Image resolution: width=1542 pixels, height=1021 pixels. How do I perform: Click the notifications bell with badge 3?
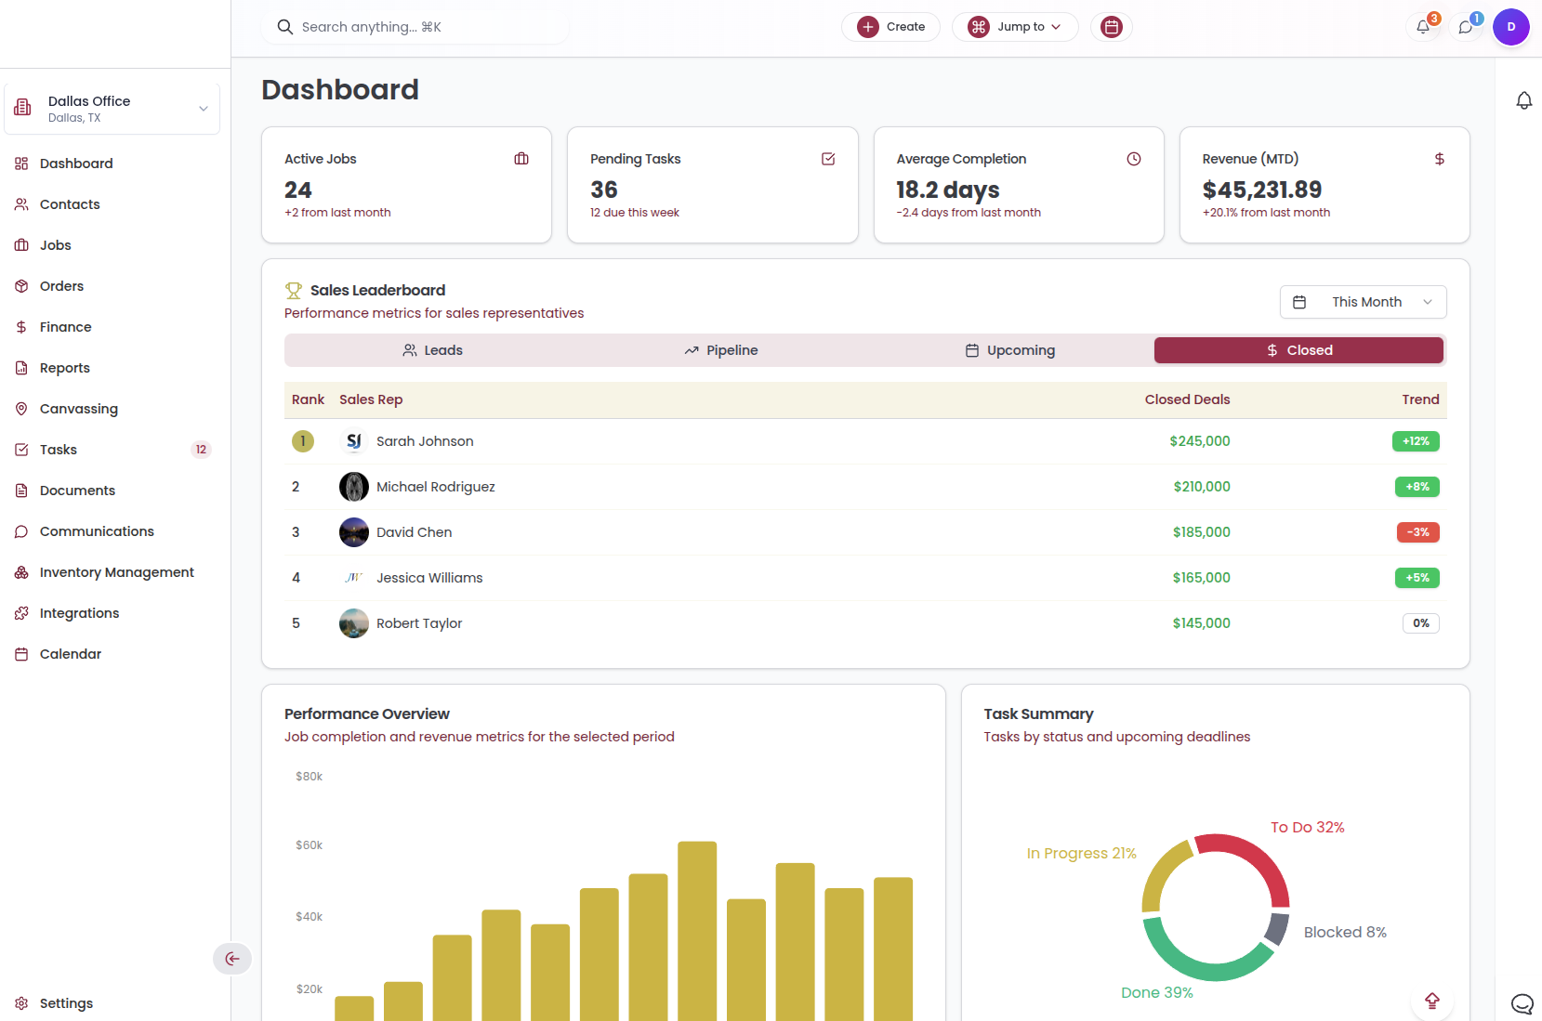click(x=1423, y=27)
